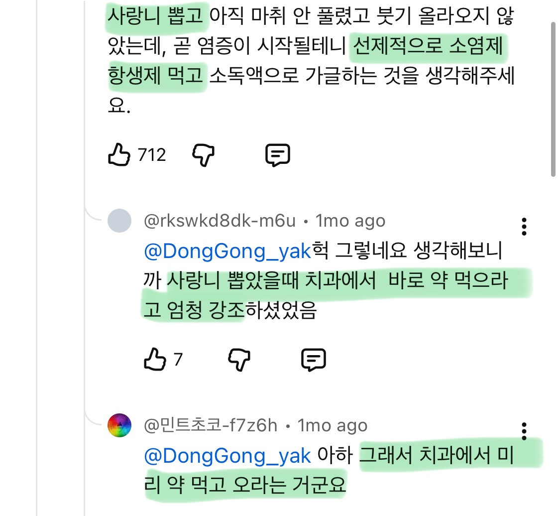Screen dimensions: 560x516
Task: Click reply icon under @rkswkd8dk-m6u's comment
Action: coord(314,359)
